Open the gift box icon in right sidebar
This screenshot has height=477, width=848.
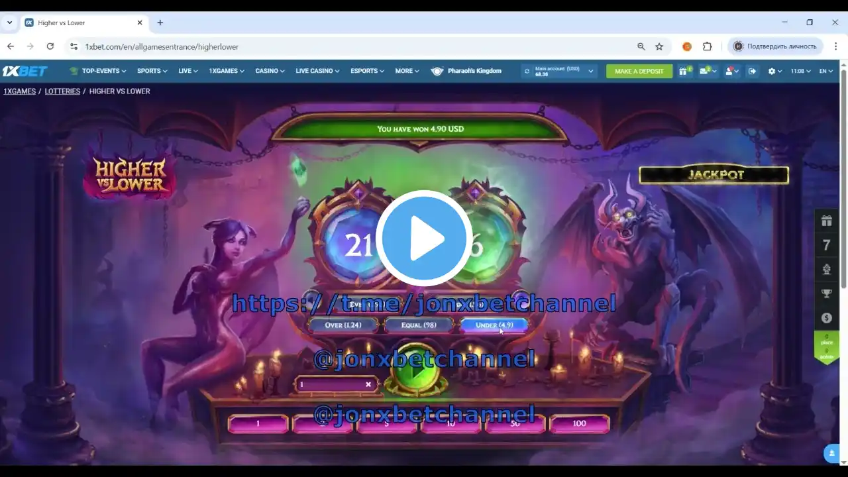click(x=826, y=221)
